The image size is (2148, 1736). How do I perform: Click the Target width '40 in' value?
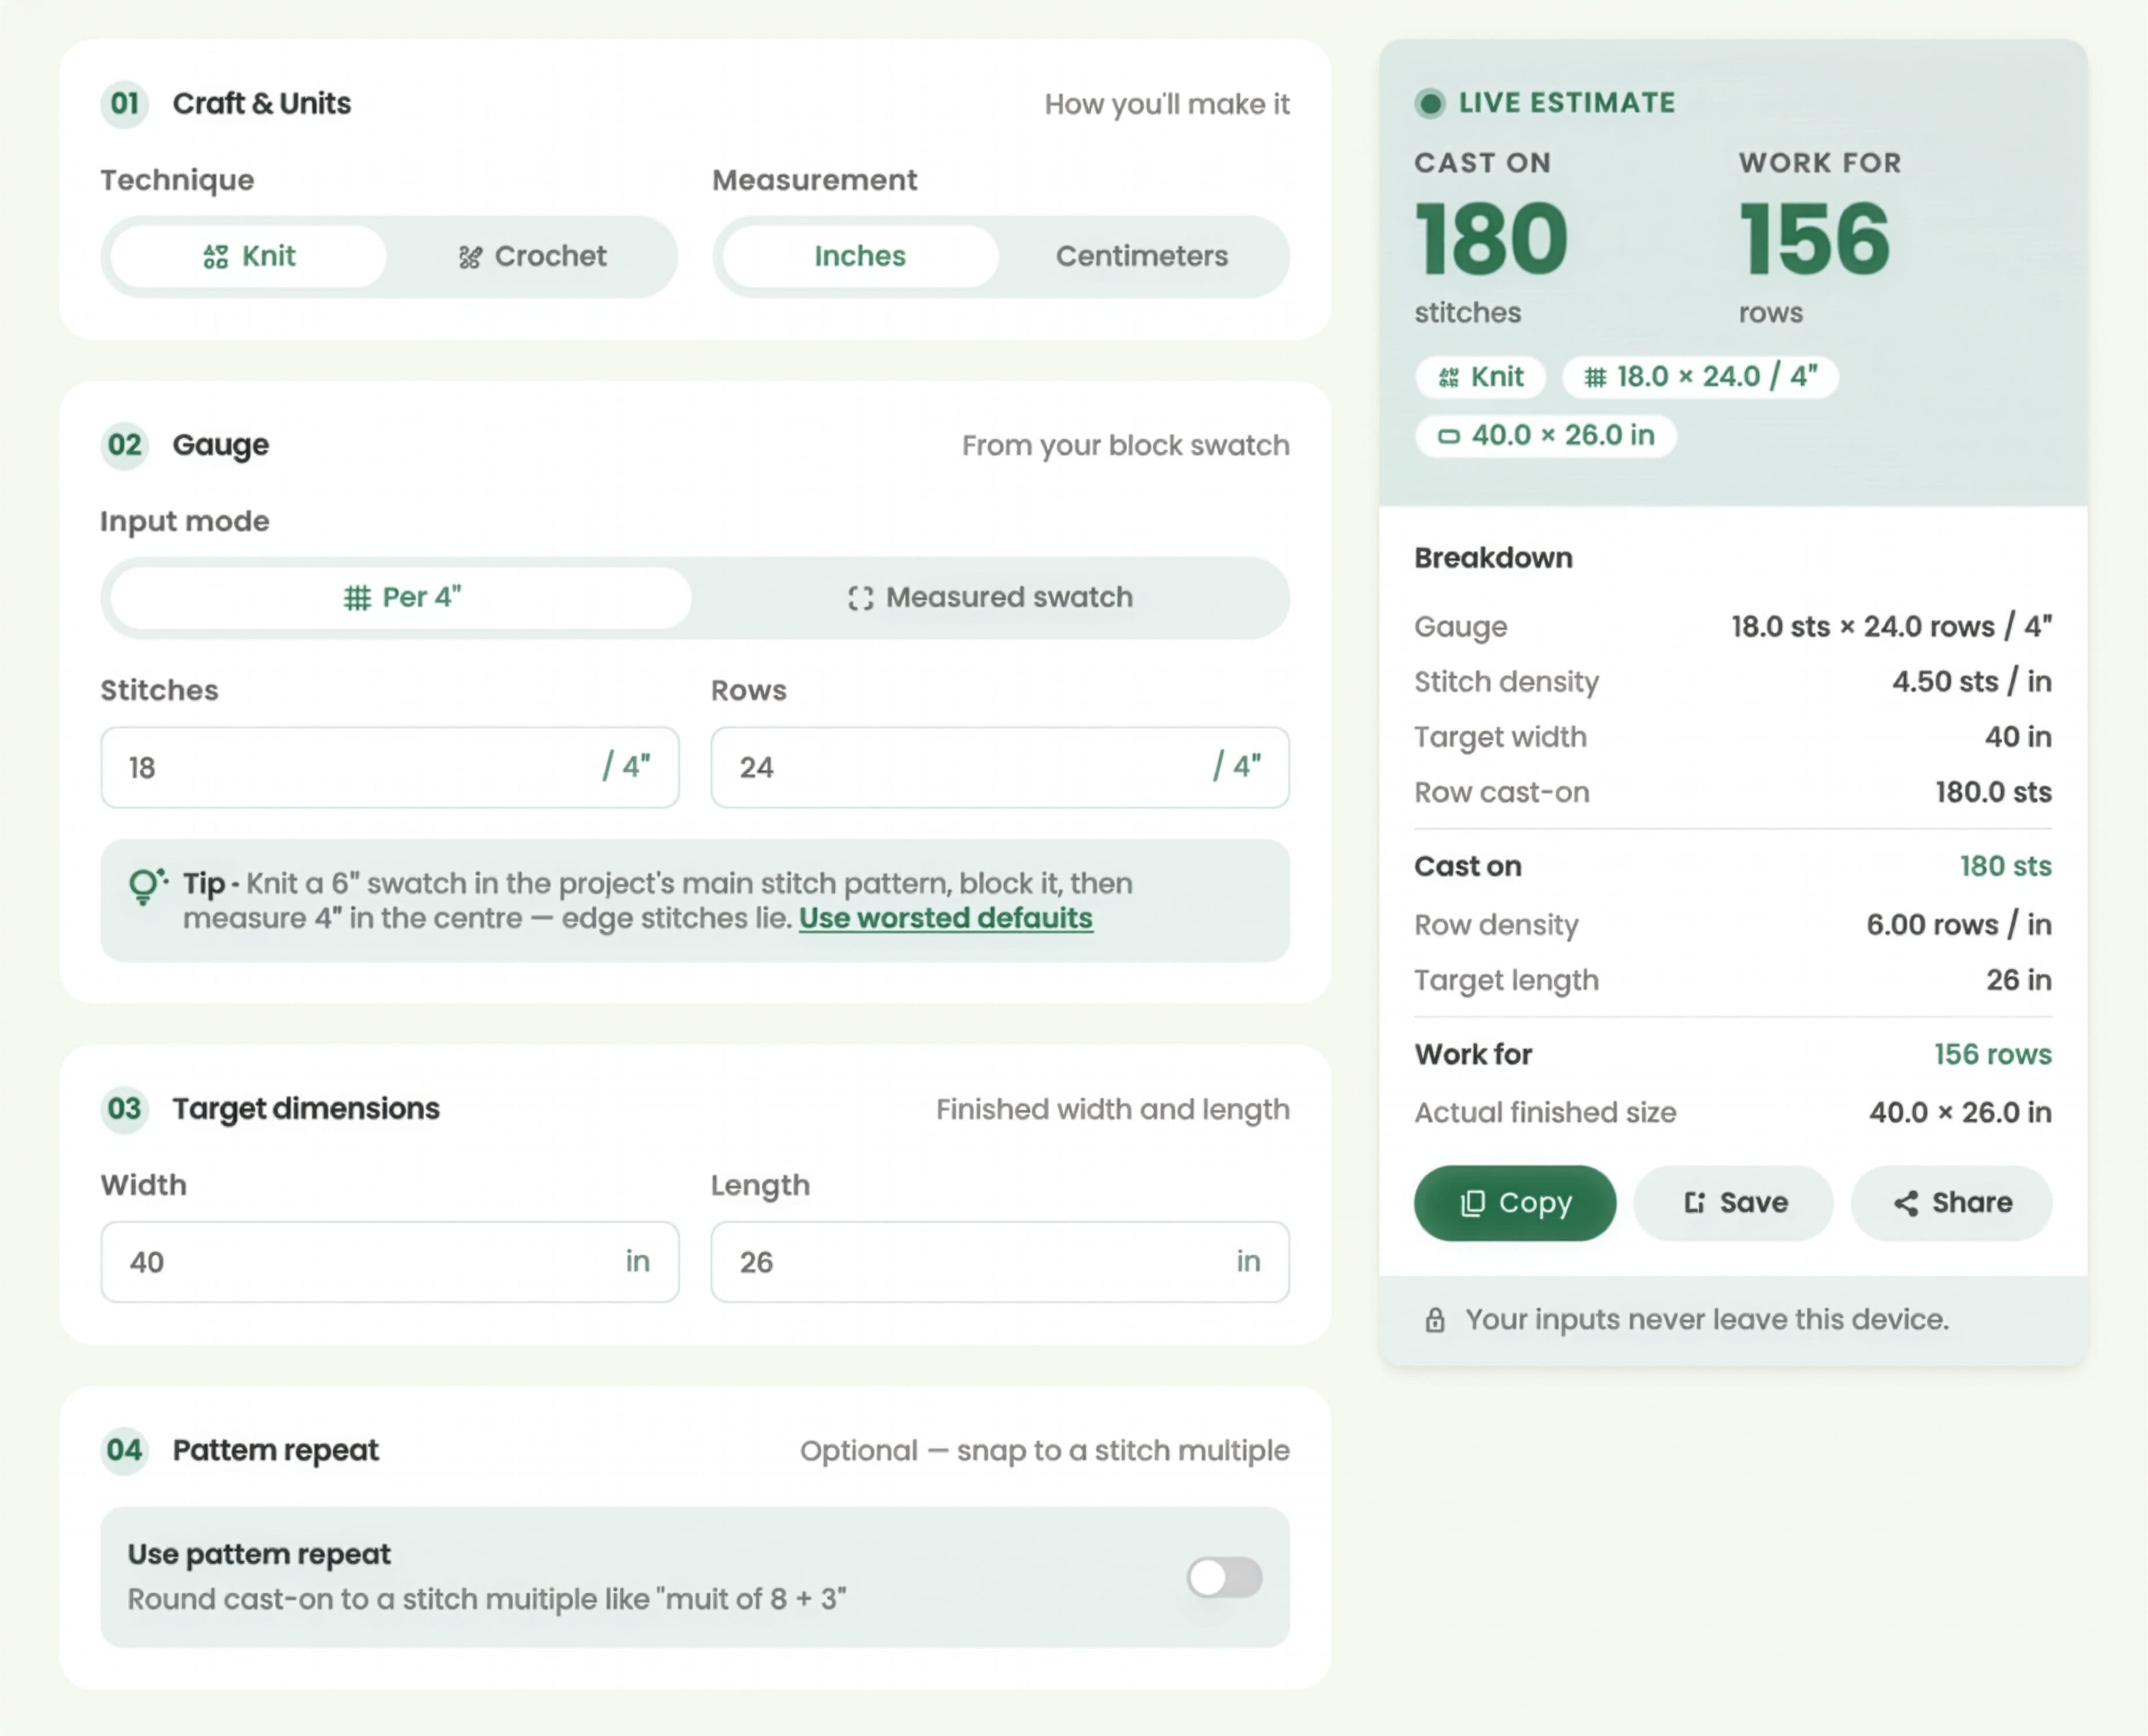pyautogui.click(x=2018, y=737)
